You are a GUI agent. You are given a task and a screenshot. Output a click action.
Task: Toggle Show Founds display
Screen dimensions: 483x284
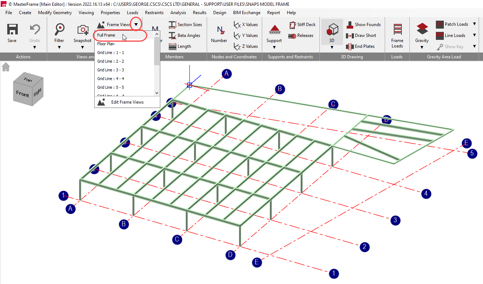(x=364, y=25)
